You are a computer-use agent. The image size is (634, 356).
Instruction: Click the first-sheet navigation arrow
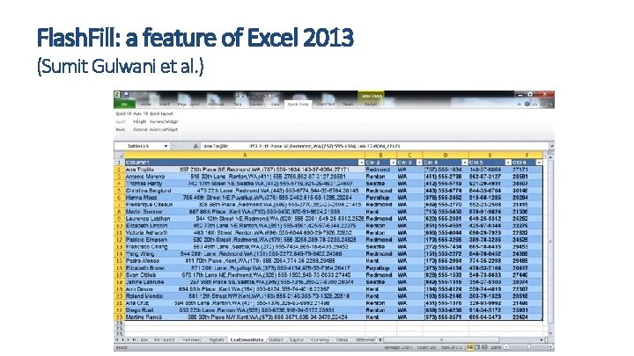pos(117,340)
